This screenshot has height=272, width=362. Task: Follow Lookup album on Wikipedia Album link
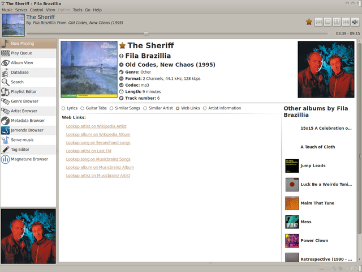pos(98,135)
